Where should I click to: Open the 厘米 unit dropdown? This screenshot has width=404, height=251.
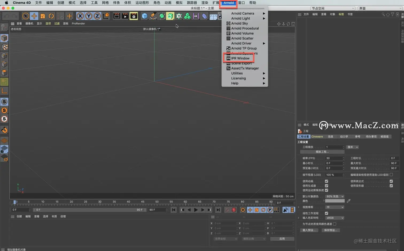pos(352,147)
